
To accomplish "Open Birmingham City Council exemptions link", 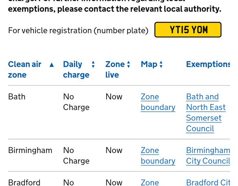I will point(208,156).
